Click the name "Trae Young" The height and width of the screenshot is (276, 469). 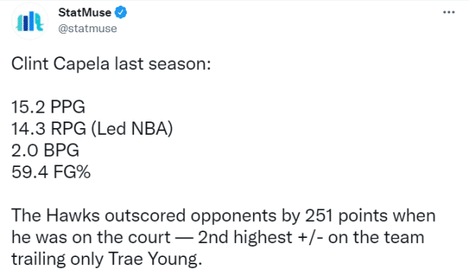[152, 259]
